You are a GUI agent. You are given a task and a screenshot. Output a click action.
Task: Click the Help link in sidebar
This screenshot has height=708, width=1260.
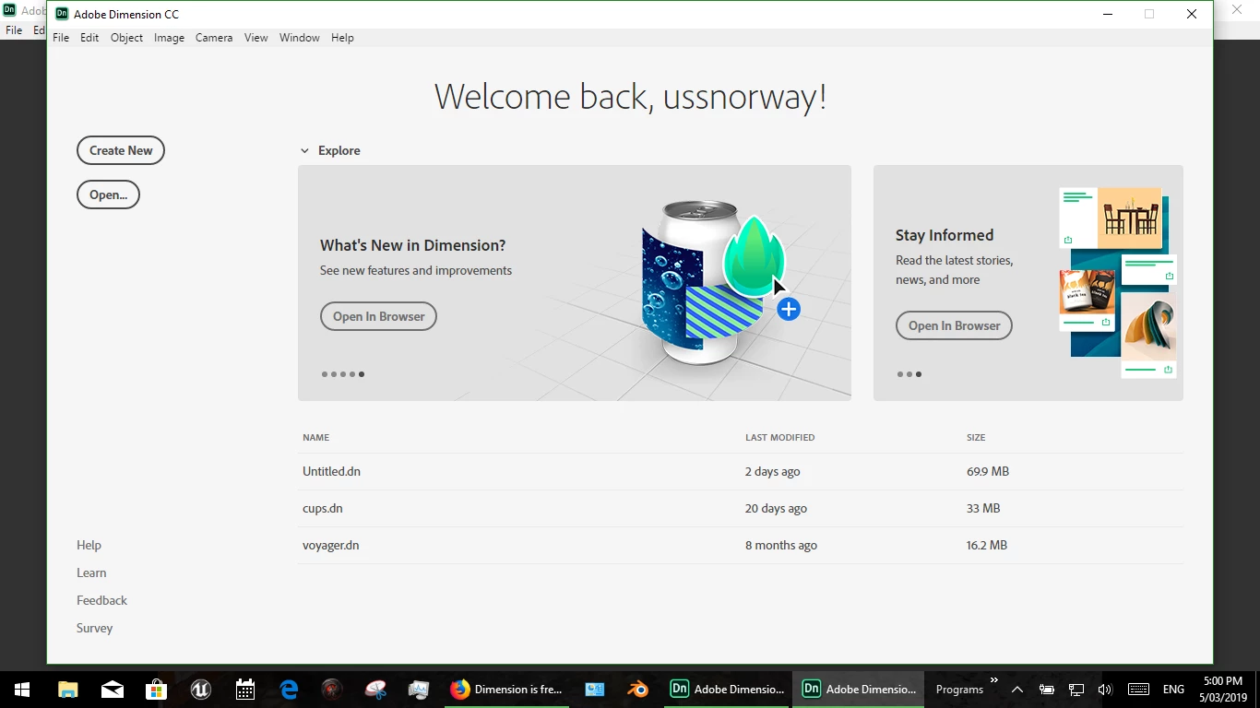tap(89, 545)
